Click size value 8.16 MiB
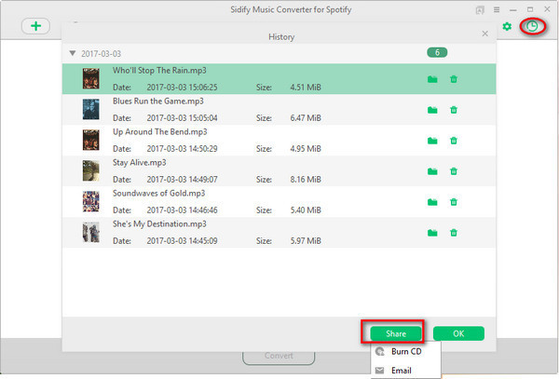The height and width of the screenshot is (379, 559). tap(306, 179)
